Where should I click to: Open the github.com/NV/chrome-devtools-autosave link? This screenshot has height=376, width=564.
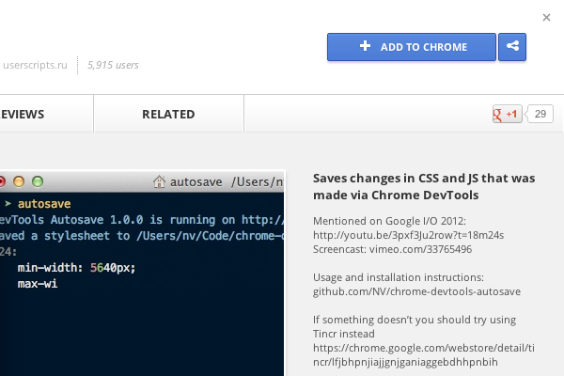pyautogui.click(x=416, y=291)
